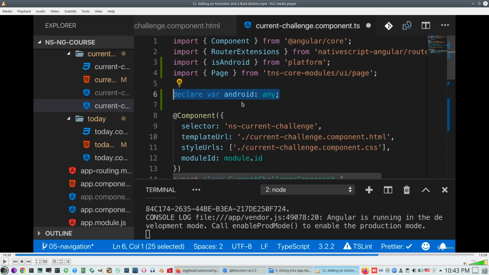The height and width of the screenshot is (275, 489).
Task: Seek on the video progress bar
Action: tap(244, 255)
